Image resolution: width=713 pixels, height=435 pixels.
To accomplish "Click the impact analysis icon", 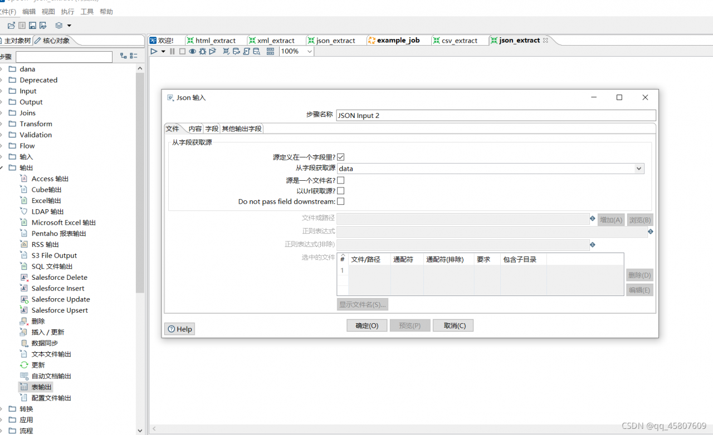I will pos(237,51).
